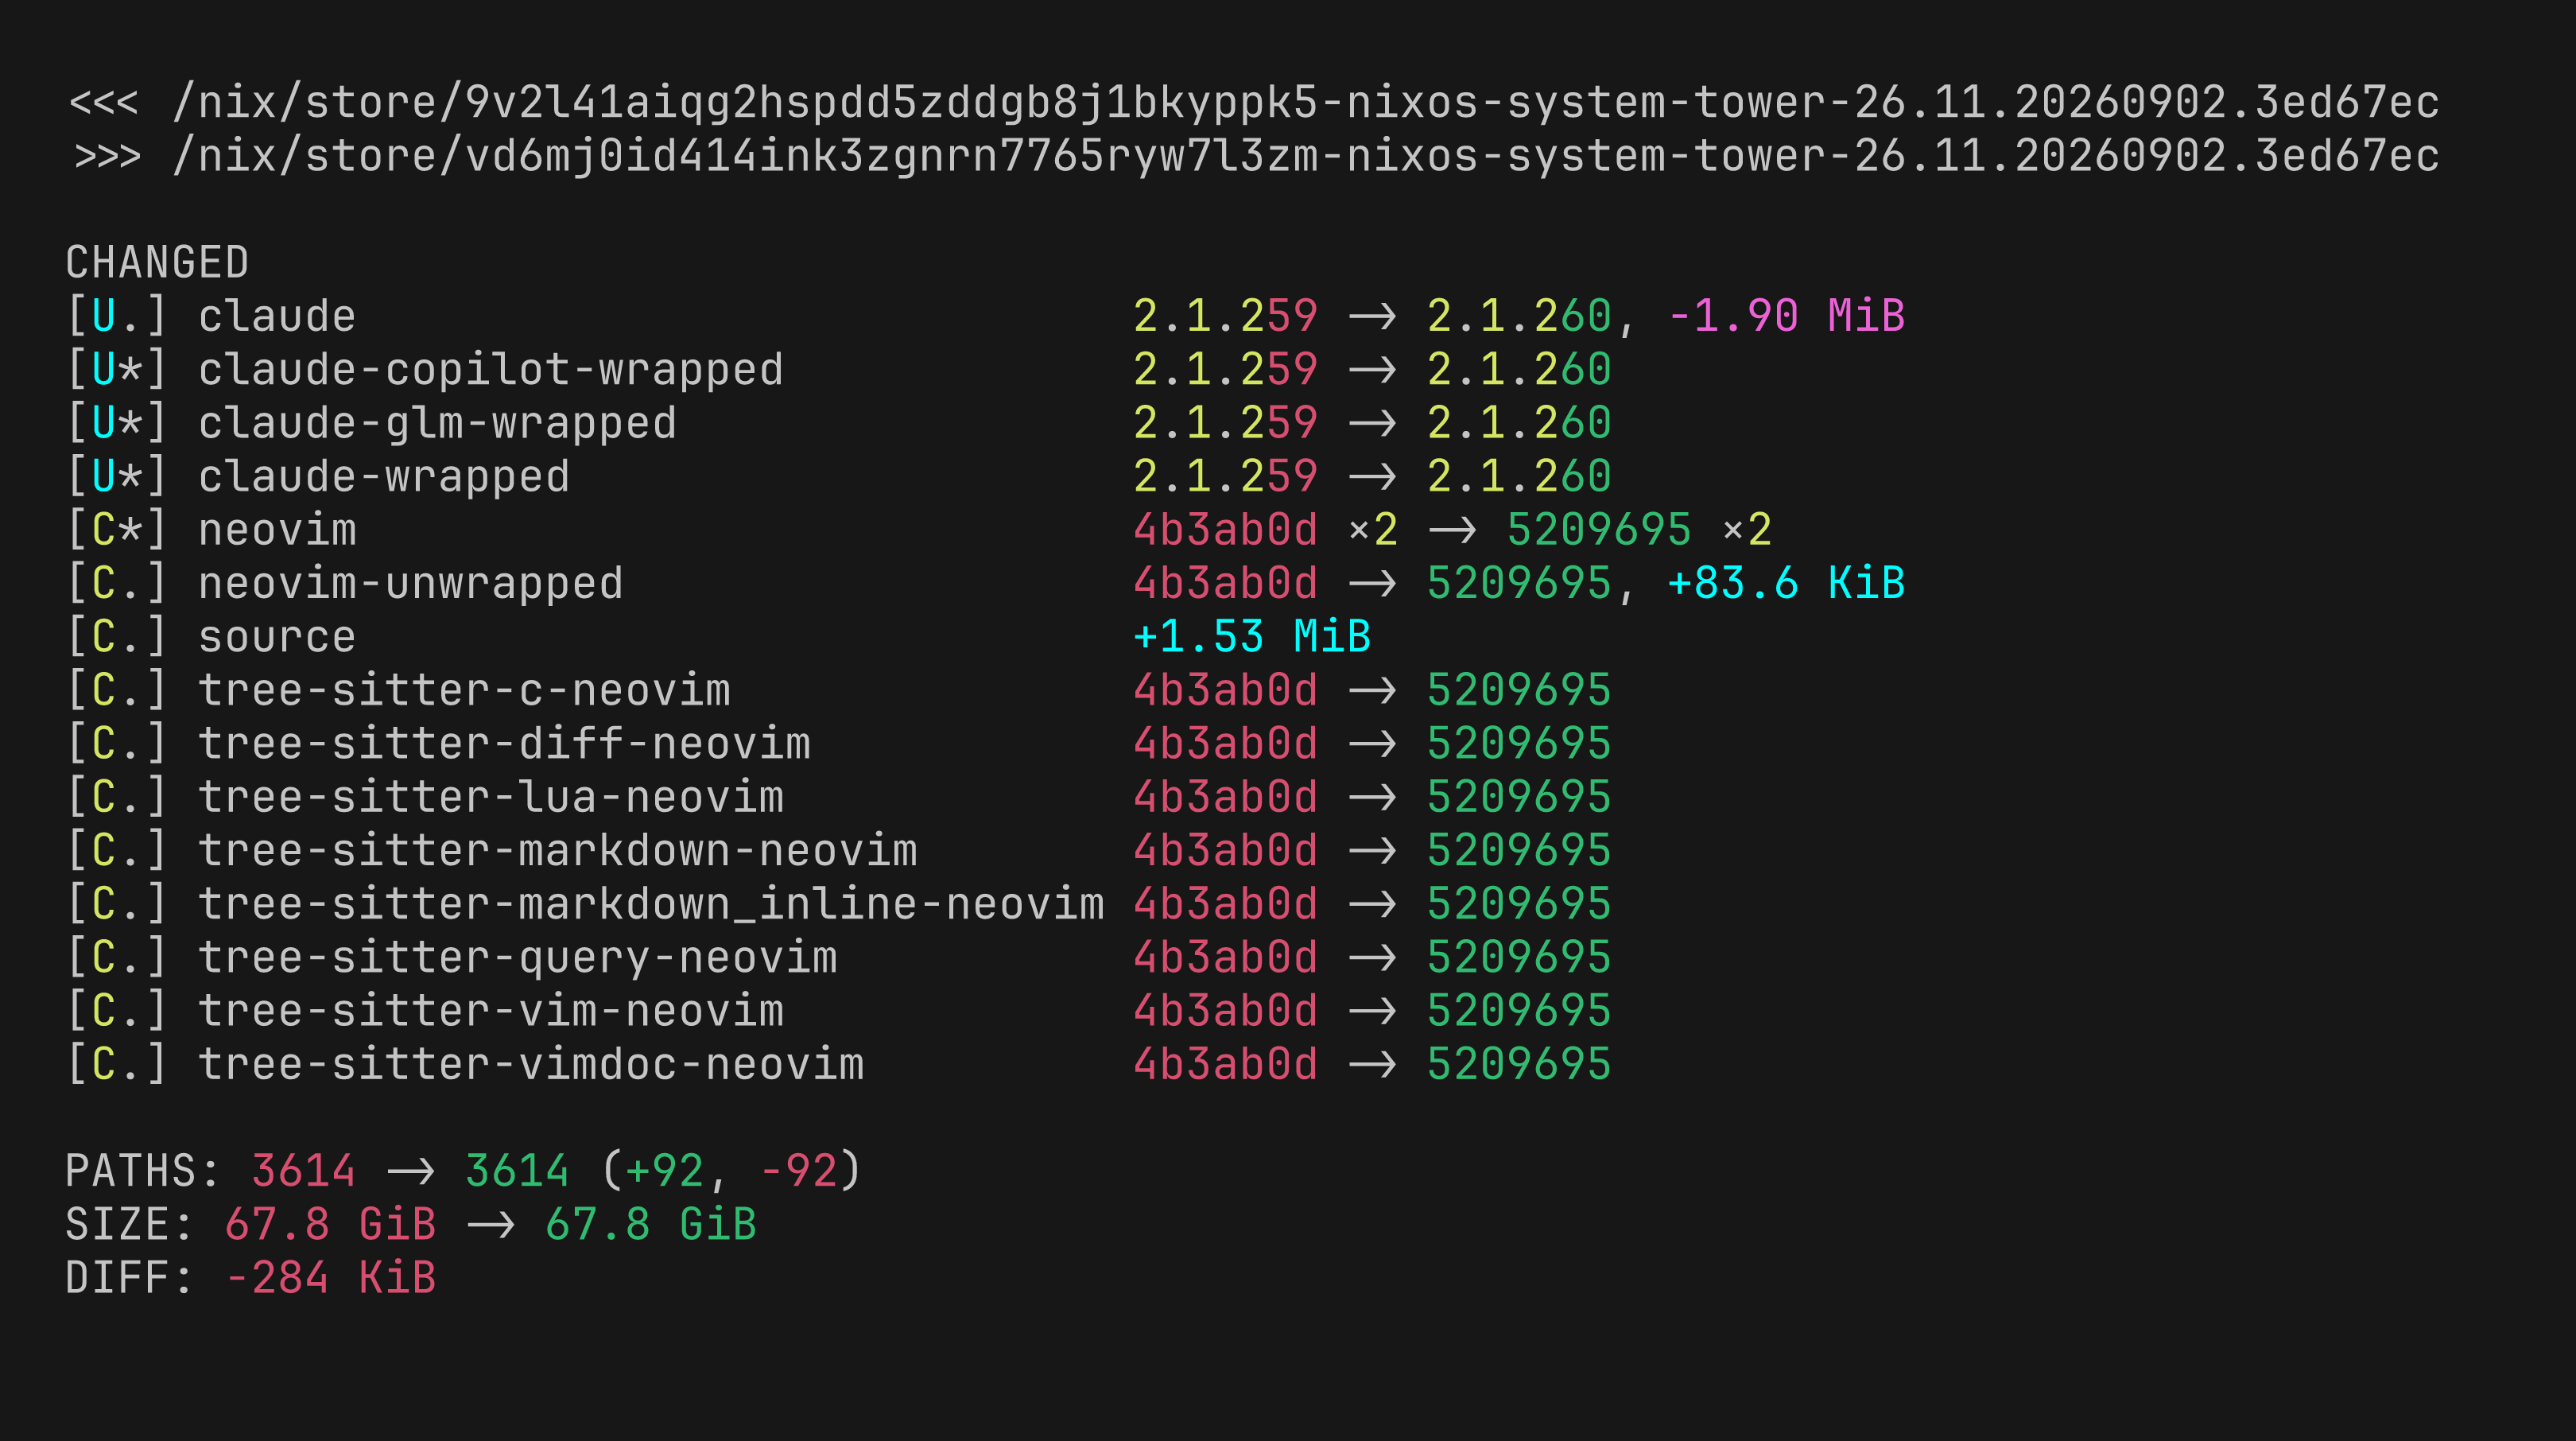Select the 67.8 GiB new SIZE value

(x=651, y=1225)
